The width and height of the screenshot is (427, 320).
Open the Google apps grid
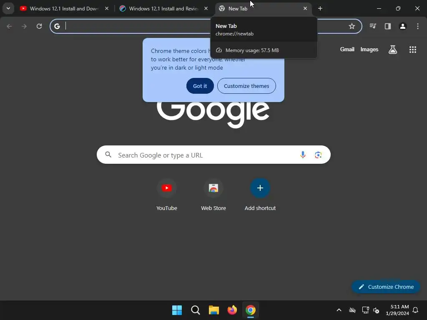pos(413,50)
